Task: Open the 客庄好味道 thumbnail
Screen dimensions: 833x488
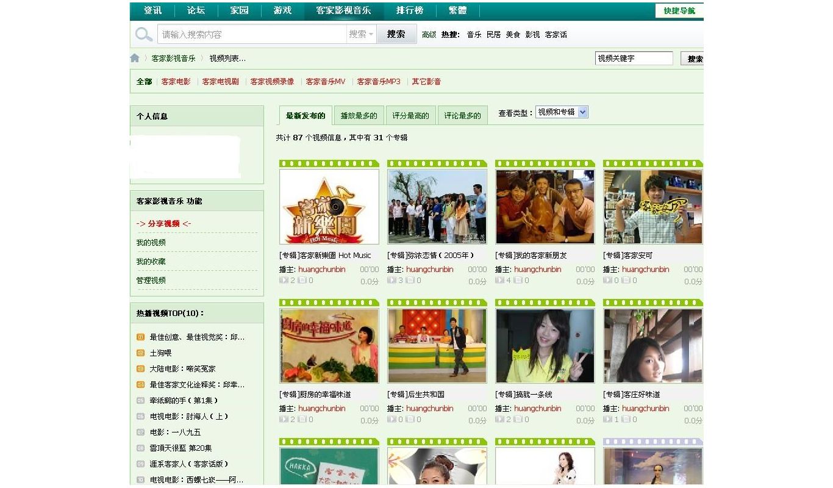Action: (x=653, y=346)
